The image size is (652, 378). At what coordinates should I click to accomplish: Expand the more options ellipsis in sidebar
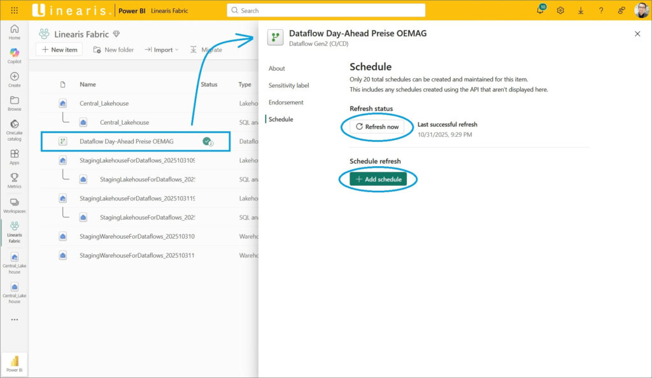[14, 319]
